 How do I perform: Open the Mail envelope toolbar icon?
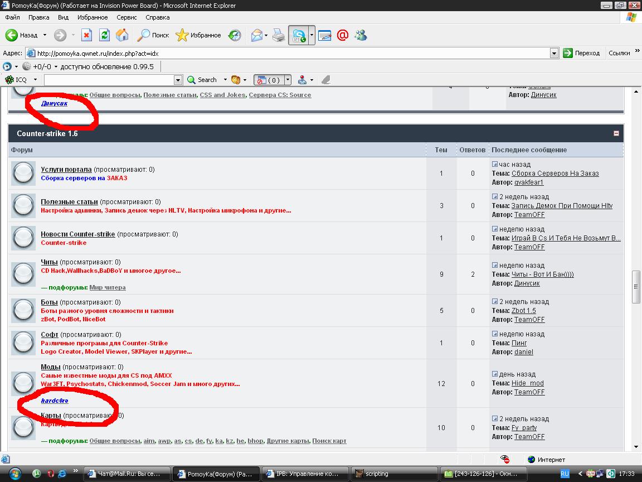pos(257,35)
